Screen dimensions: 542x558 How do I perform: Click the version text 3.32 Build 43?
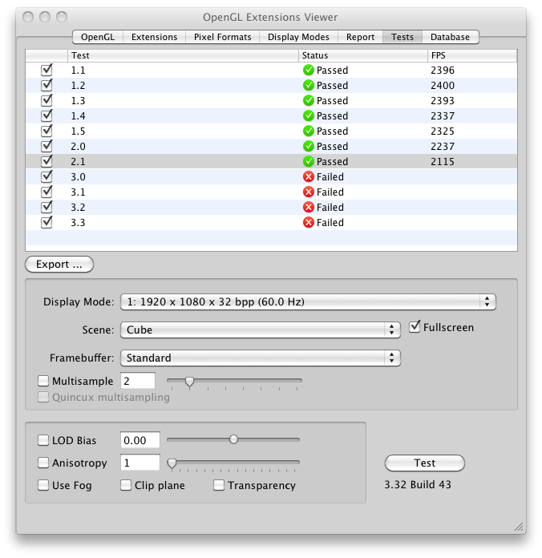coord(418,485)
